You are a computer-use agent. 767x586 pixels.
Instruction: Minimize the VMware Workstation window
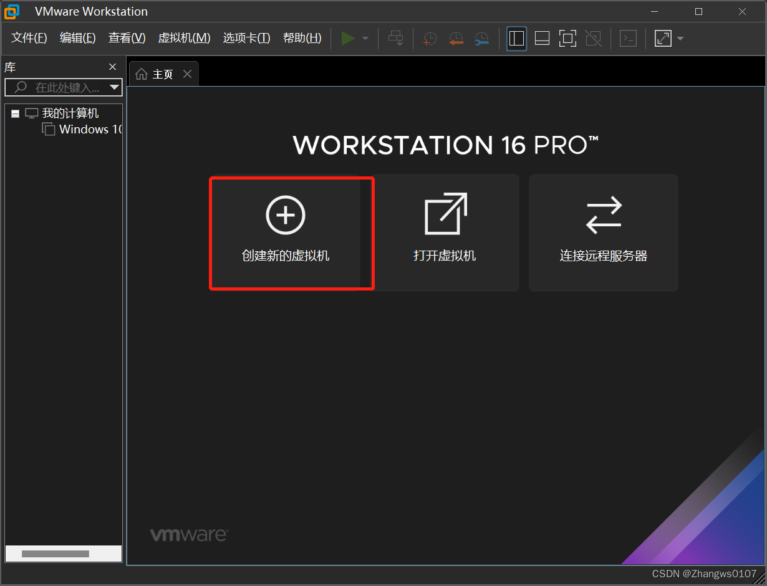655,11
